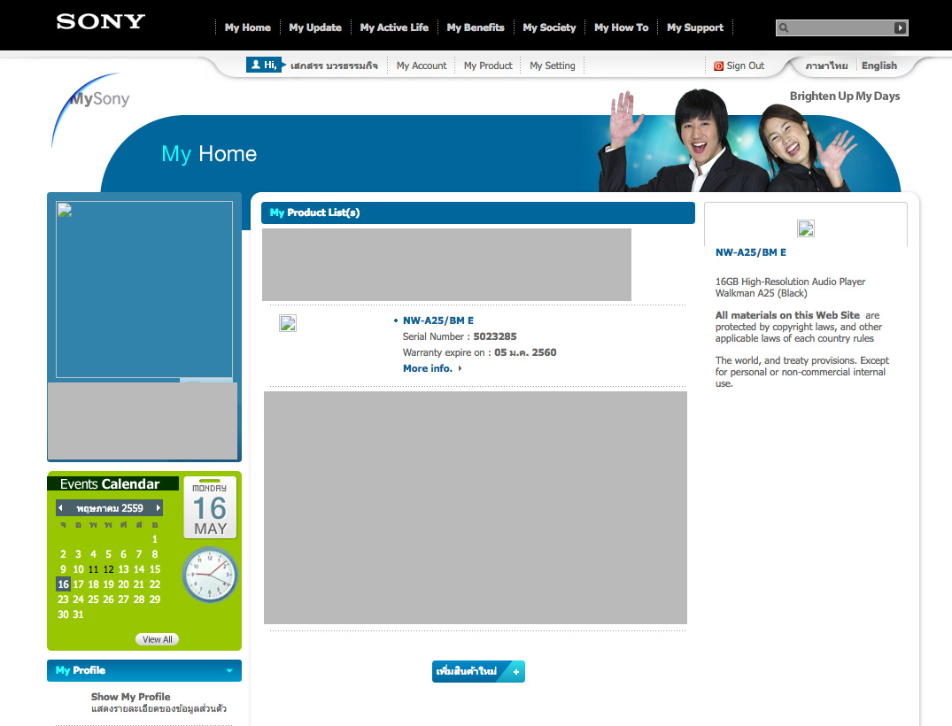Click the Sign Out power icon
This screenshot has height=726, width=952.
pos(719,66)
